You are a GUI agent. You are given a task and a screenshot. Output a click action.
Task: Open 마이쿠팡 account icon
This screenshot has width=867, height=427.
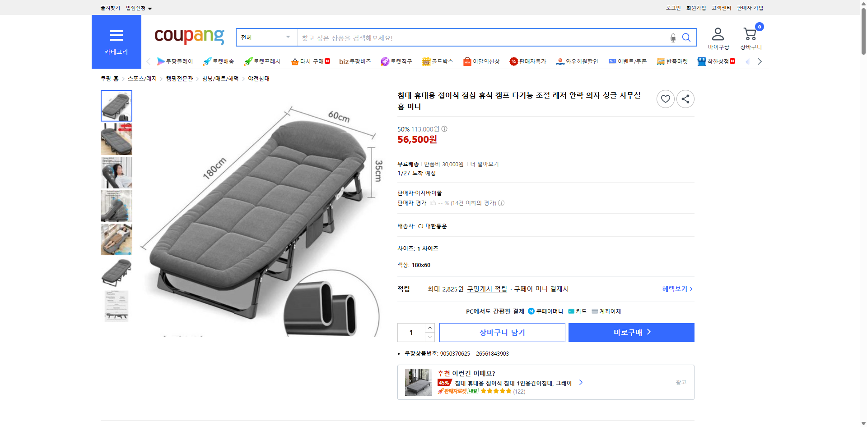[x=718, y=33]
